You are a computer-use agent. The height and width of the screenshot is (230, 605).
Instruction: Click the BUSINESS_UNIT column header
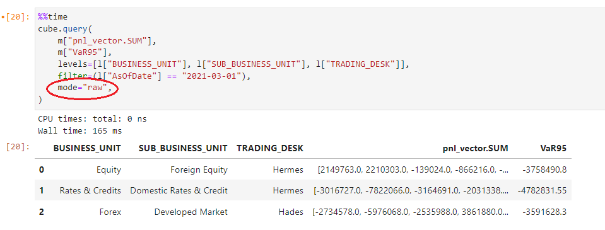coord(87,148)
